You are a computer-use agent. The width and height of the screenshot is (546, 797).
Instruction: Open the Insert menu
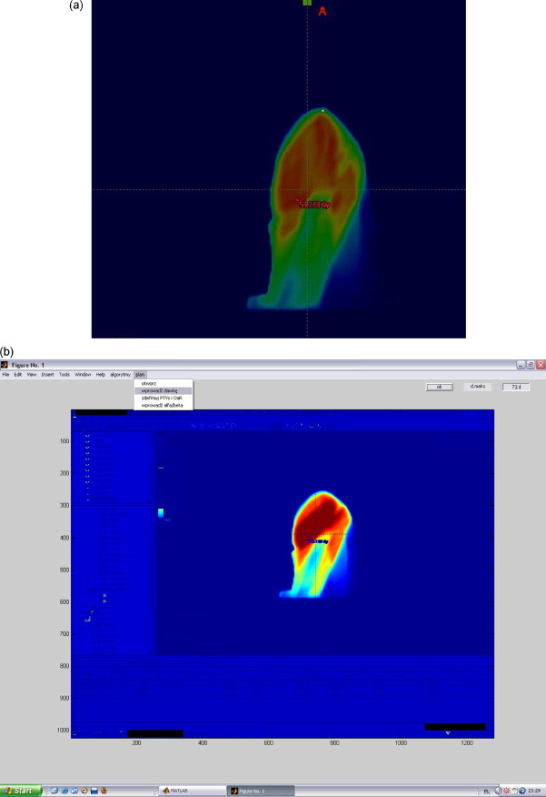[48, 375]
